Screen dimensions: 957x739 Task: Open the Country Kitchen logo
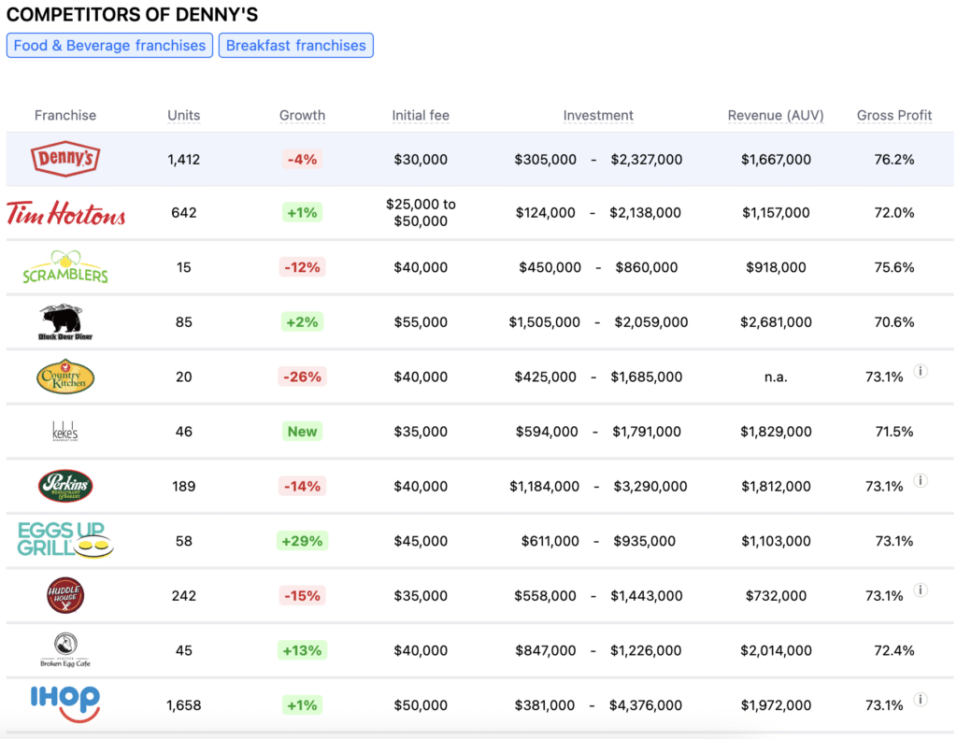click(x=65, y=377)
